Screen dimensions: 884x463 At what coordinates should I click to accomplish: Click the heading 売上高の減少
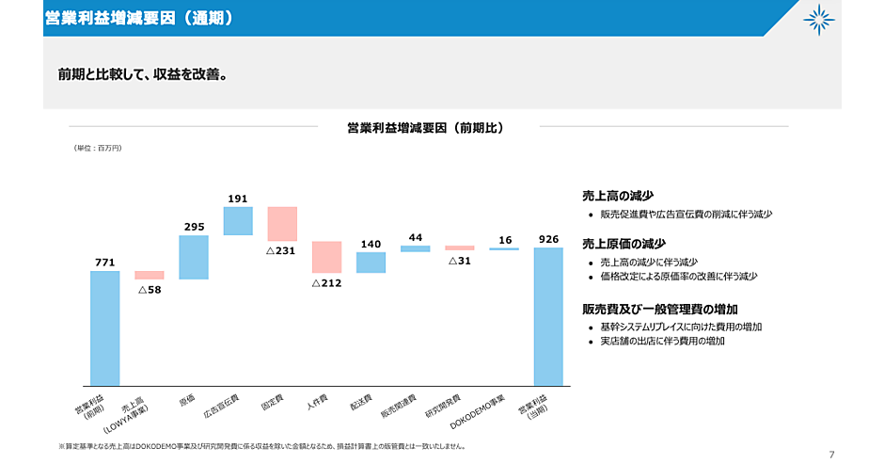[x=617, y=196]
